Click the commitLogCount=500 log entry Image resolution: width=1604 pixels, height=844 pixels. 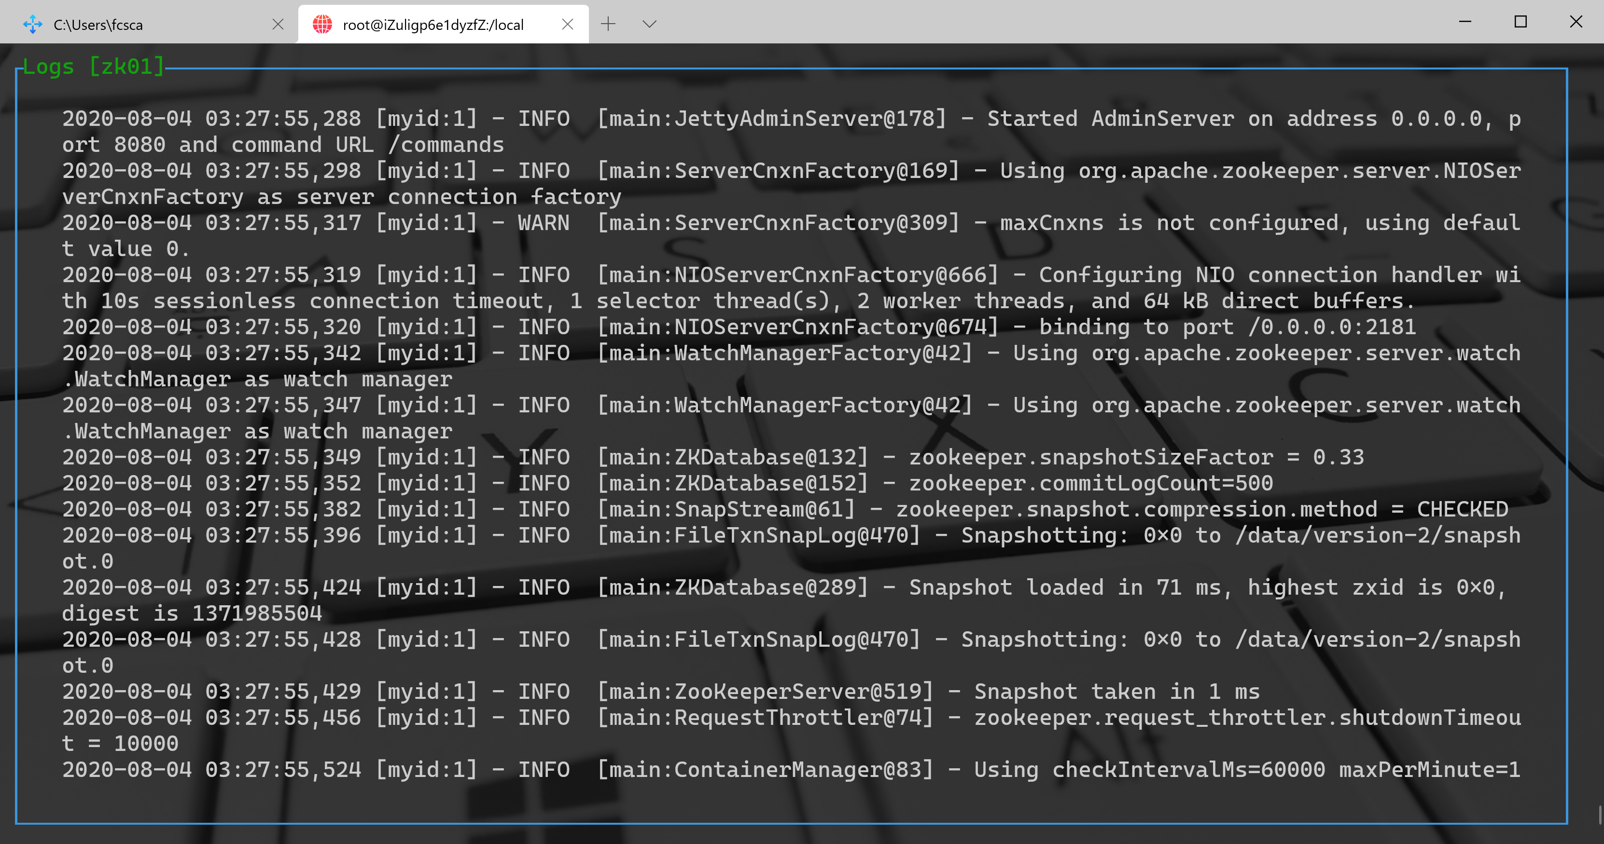click(x=668, y=483)
